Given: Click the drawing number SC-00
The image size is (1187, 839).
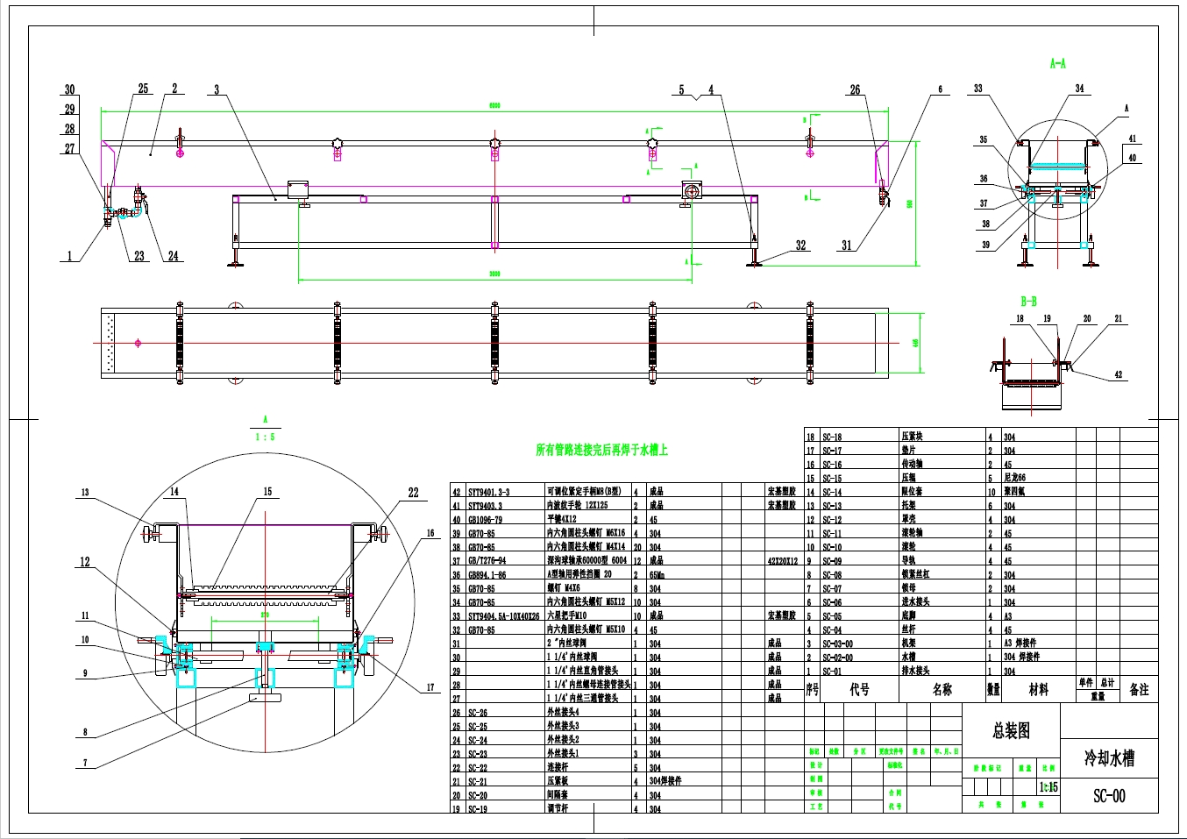Looking at the screenshot, I should click(x=1109, y=796).
